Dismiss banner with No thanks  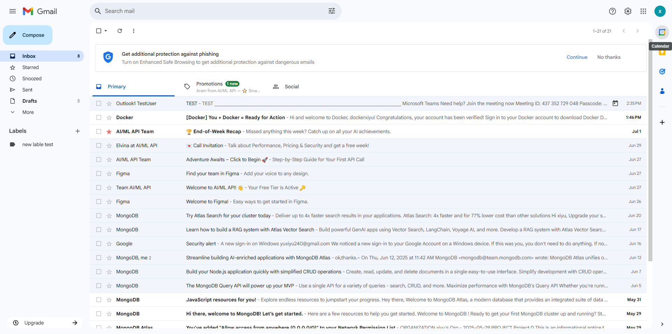pos(609,57)
